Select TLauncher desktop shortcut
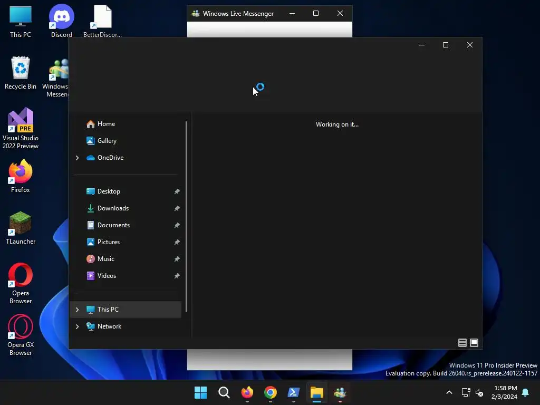This screenshot has width=540, height=405. (21, 228)
